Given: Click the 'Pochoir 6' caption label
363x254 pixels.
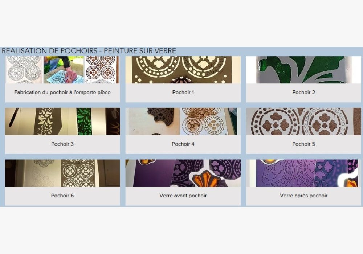Looking at the screenshot, I should click(x=62, y=196).
